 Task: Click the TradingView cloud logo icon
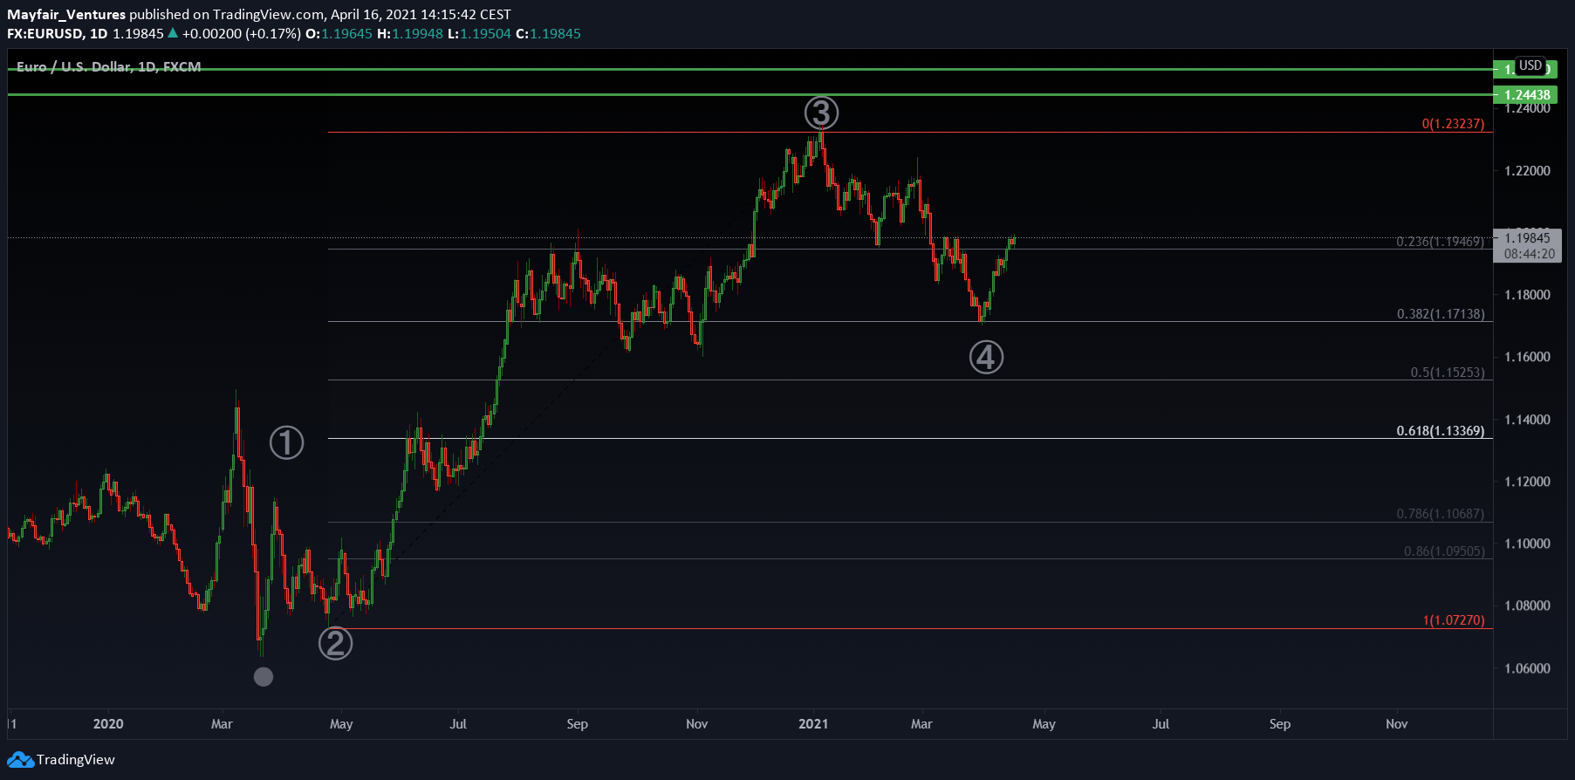pos(20,760)
